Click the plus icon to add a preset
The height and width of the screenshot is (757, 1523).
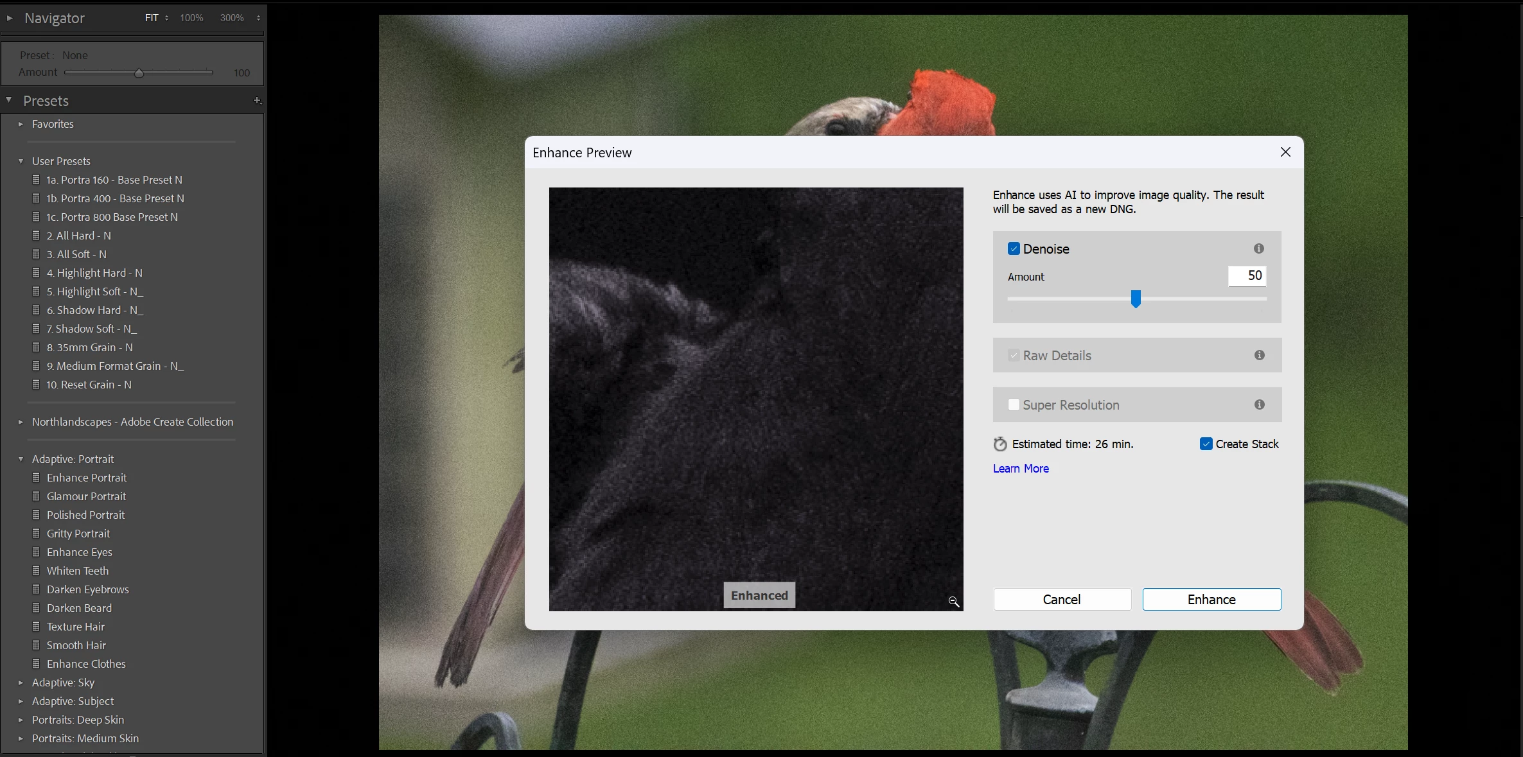pyautogui.click(x=257, y=101)
